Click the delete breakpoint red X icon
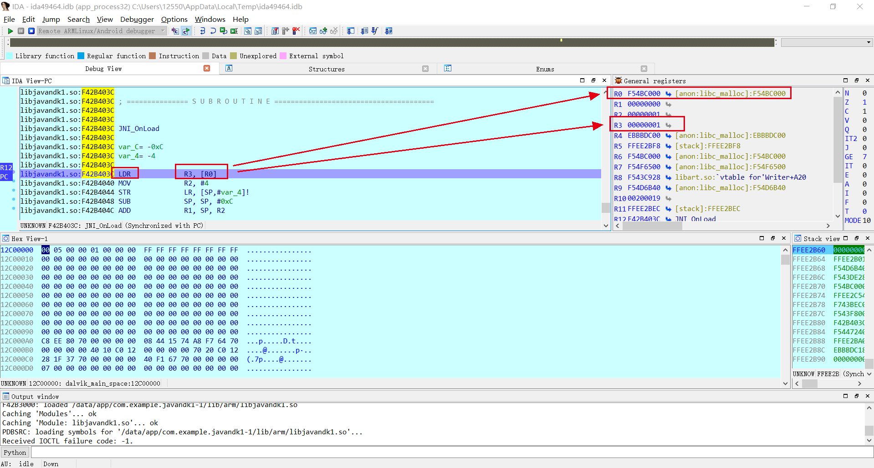The image size is (874, 468). pyautogui.click(x=296, y=31)
